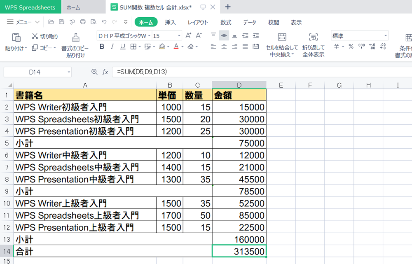This screenshot has height=264, width=412.
Task: Open the メニュー hamburger button
Action: [10, 22]
